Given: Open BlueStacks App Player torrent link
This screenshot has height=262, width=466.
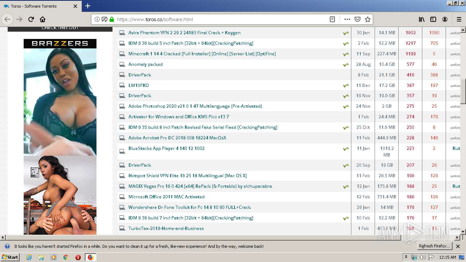Looking at the screenshot, I should 166,148.
